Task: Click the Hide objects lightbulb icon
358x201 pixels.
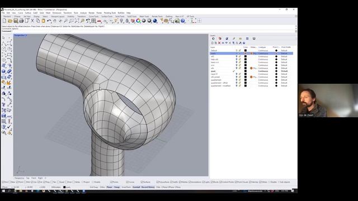Action: click(122, 21)
